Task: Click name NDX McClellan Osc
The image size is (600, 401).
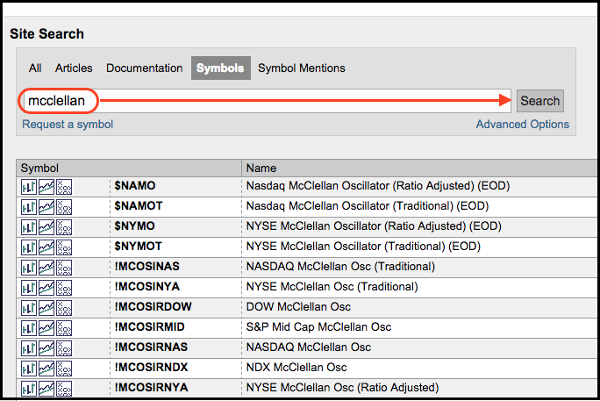Action: [x=296, y=368]
